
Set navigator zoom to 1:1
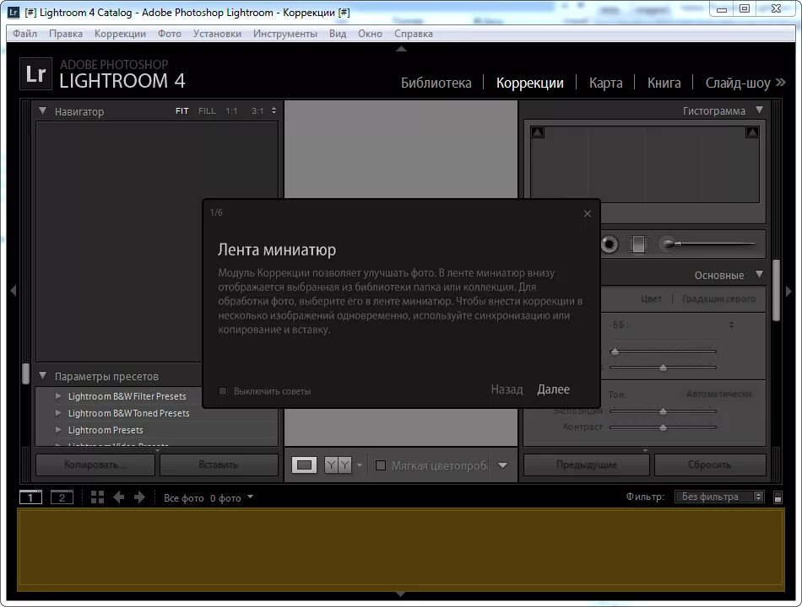(231, 111)
